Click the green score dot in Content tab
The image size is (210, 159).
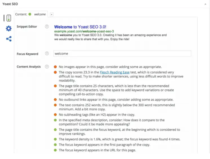30,14
